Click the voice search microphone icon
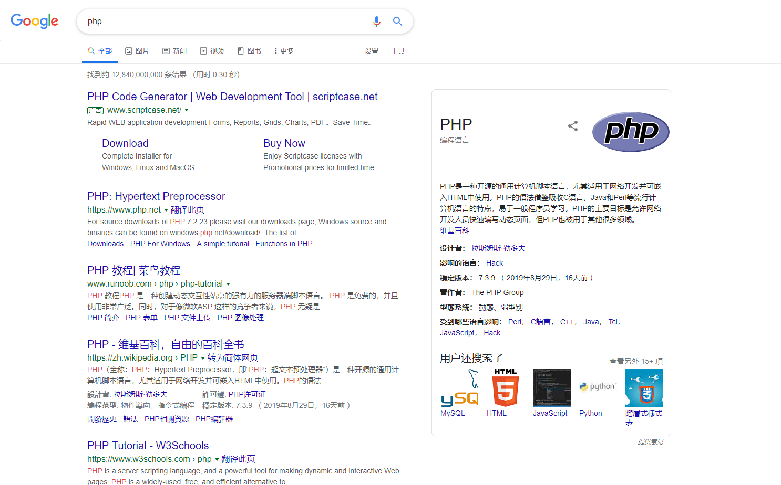 376,22
